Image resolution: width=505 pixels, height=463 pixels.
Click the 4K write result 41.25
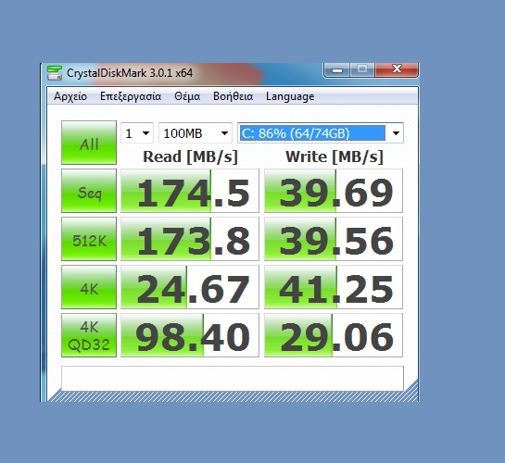pos(334,287)
